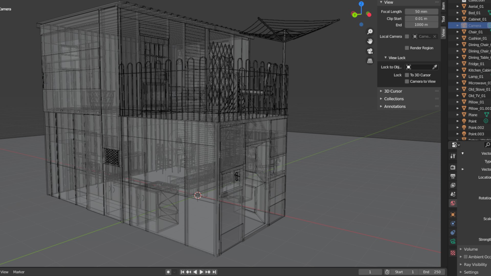The height and width of the screenshot is (276, 491).
Task: Check Lock Camera to View
Action: (x=407, y=82)
